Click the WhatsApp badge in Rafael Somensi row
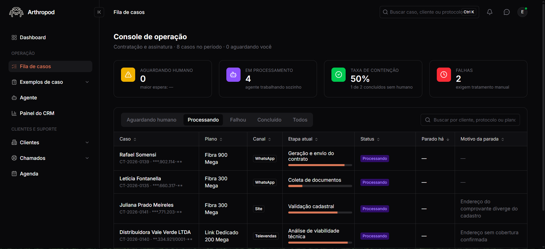This screenshot has height=249, width=545. coord(265,158)
